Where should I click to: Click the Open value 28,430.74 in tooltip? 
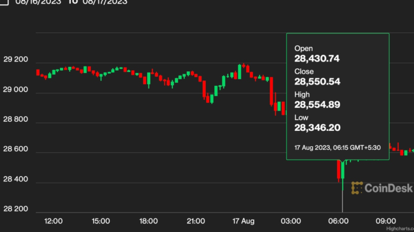point(317,58)
